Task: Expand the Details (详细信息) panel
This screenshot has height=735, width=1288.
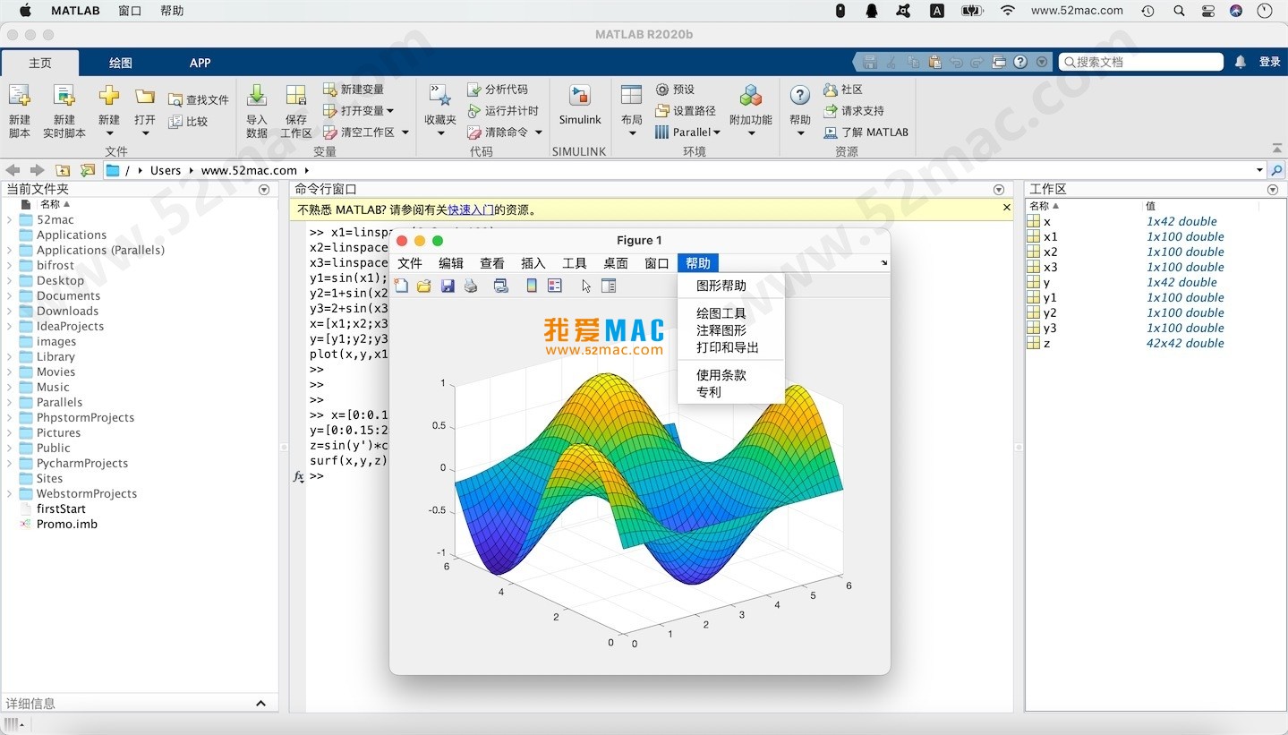Action: pos(260,704)
